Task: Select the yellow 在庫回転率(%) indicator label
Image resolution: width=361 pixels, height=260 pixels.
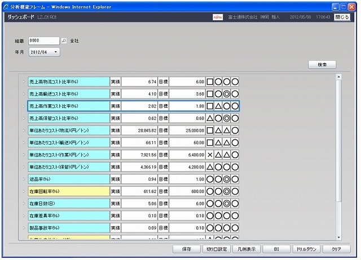Action: pos(69,191)
